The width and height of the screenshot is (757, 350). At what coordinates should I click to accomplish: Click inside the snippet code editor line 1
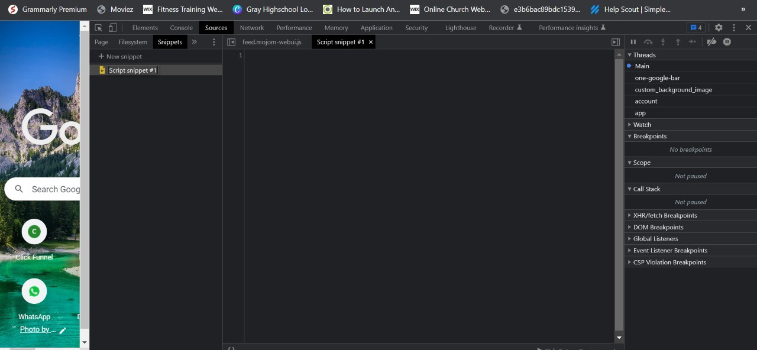[429, 56]
